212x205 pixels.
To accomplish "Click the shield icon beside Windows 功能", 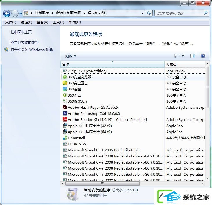I will pos(6,50).
